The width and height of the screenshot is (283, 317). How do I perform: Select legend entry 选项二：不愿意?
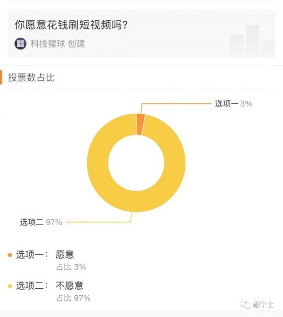tap(50, 285)
